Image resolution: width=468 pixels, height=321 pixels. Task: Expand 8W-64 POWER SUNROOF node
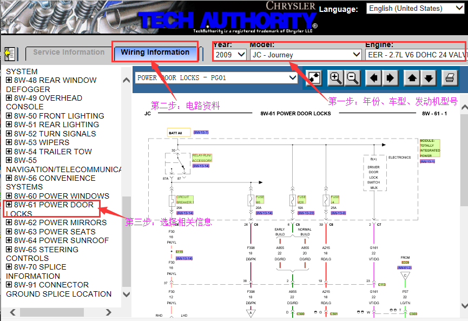point(9,240)
